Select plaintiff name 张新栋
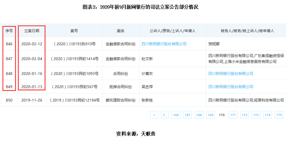The height and width of the screenshot is (145, 286). [x=147, y=100]
